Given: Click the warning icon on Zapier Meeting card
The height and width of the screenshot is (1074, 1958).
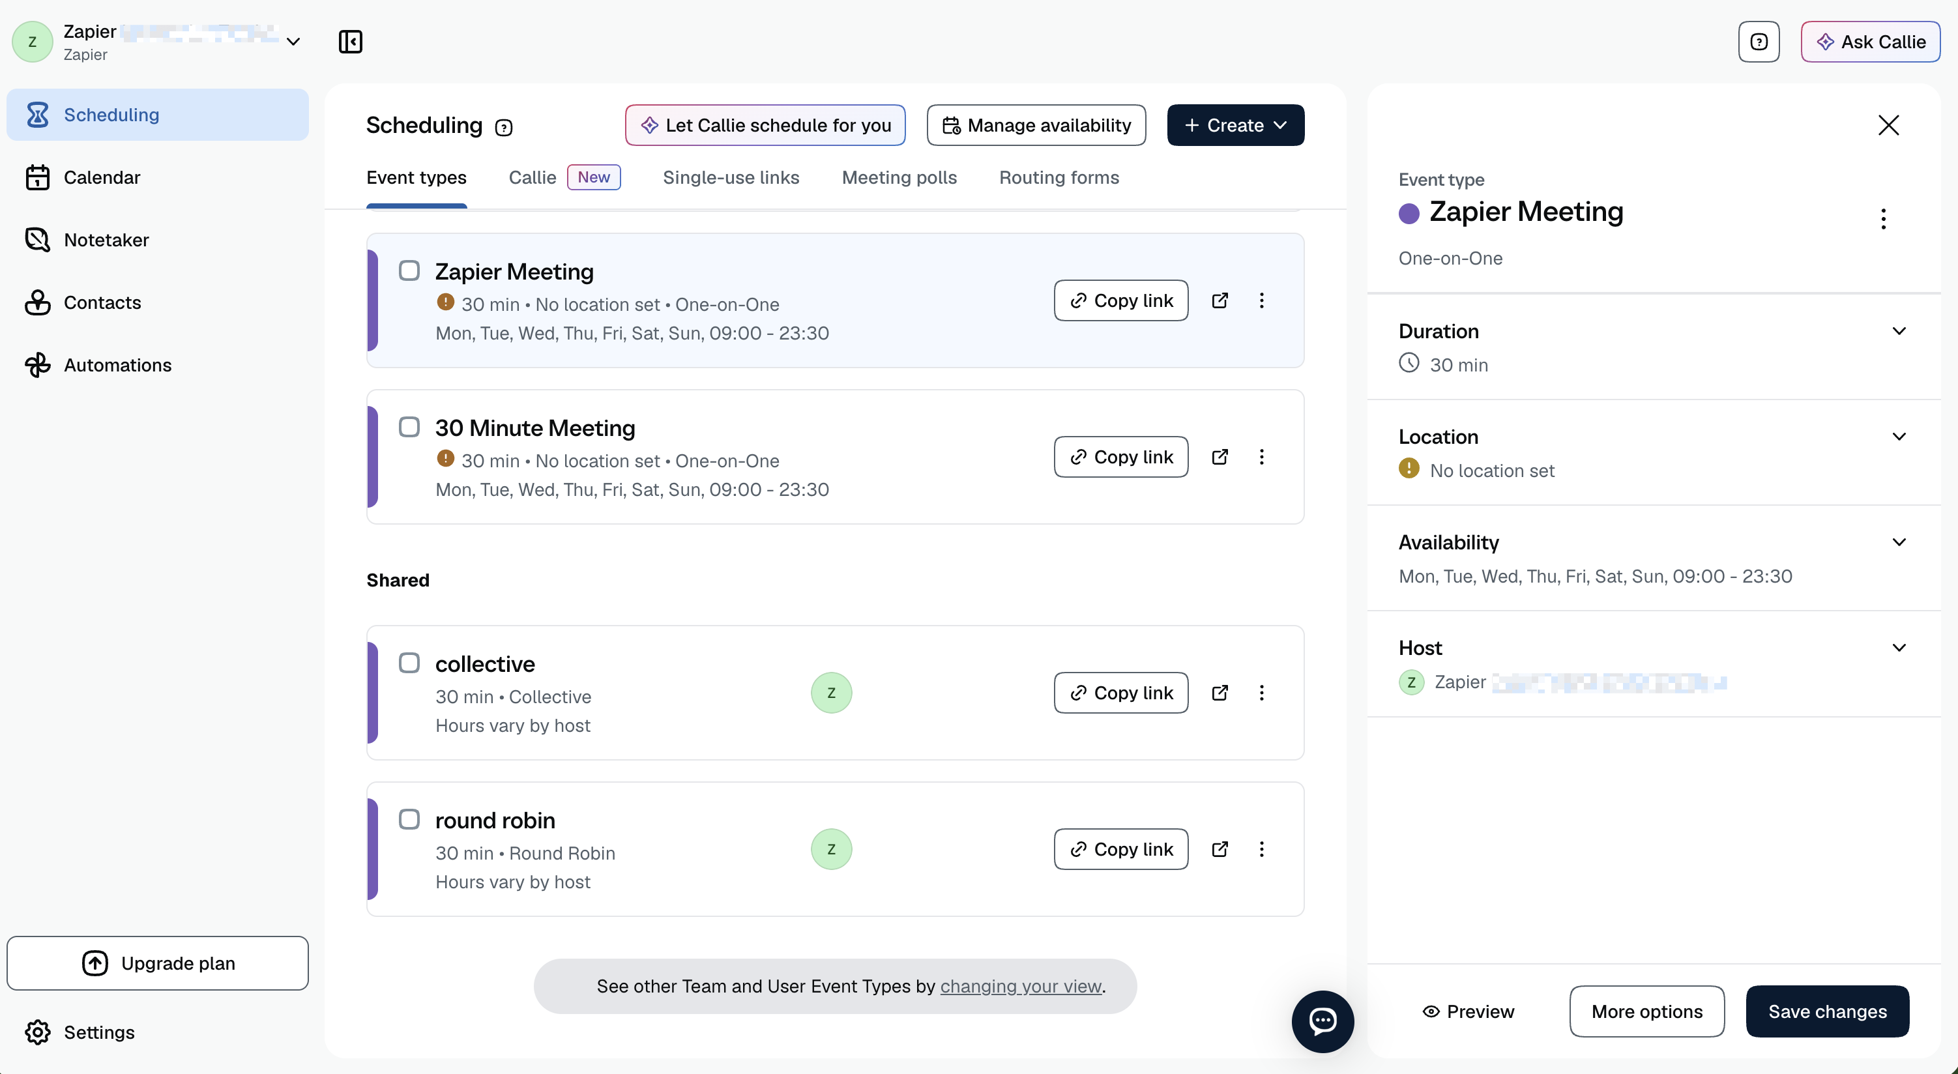Looking at the screenshot, I should 445,302.
